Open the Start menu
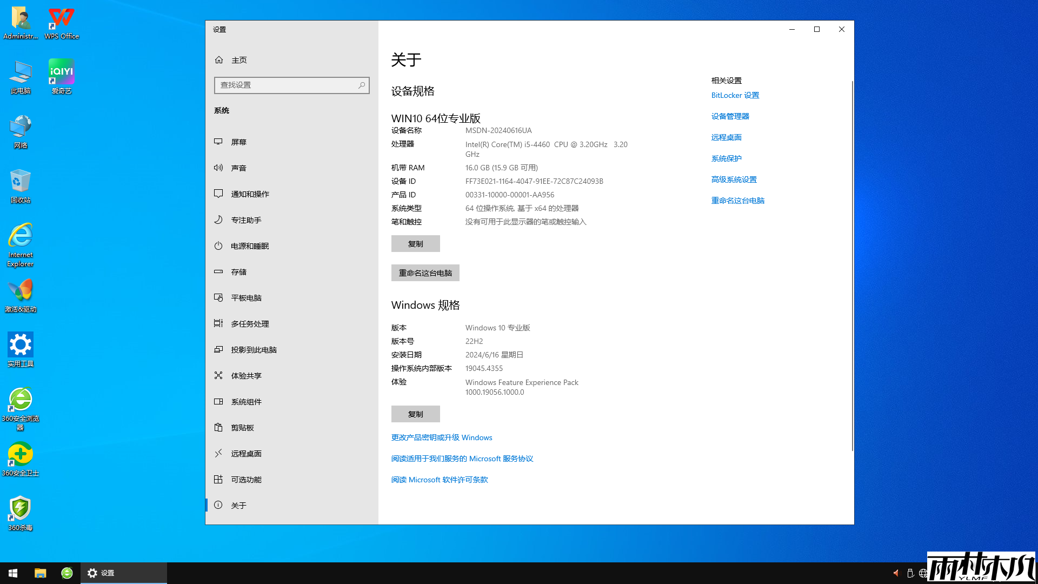 tap(12, 573)
